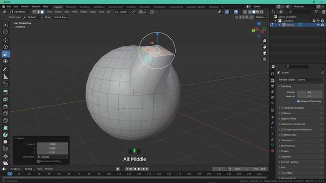Select the Cursor tool in toolbar

(6, 32)
